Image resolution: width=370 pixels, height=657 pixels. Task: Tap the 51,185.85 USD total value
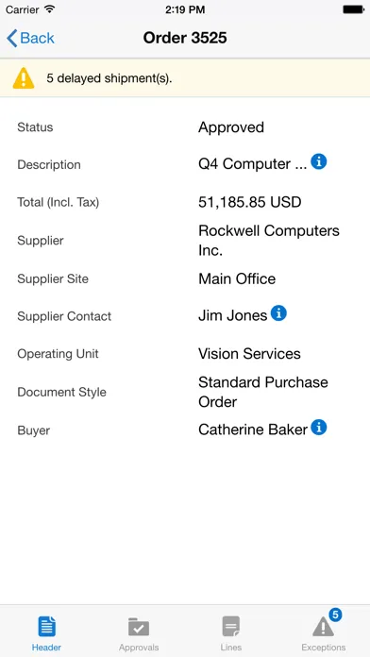250,202
